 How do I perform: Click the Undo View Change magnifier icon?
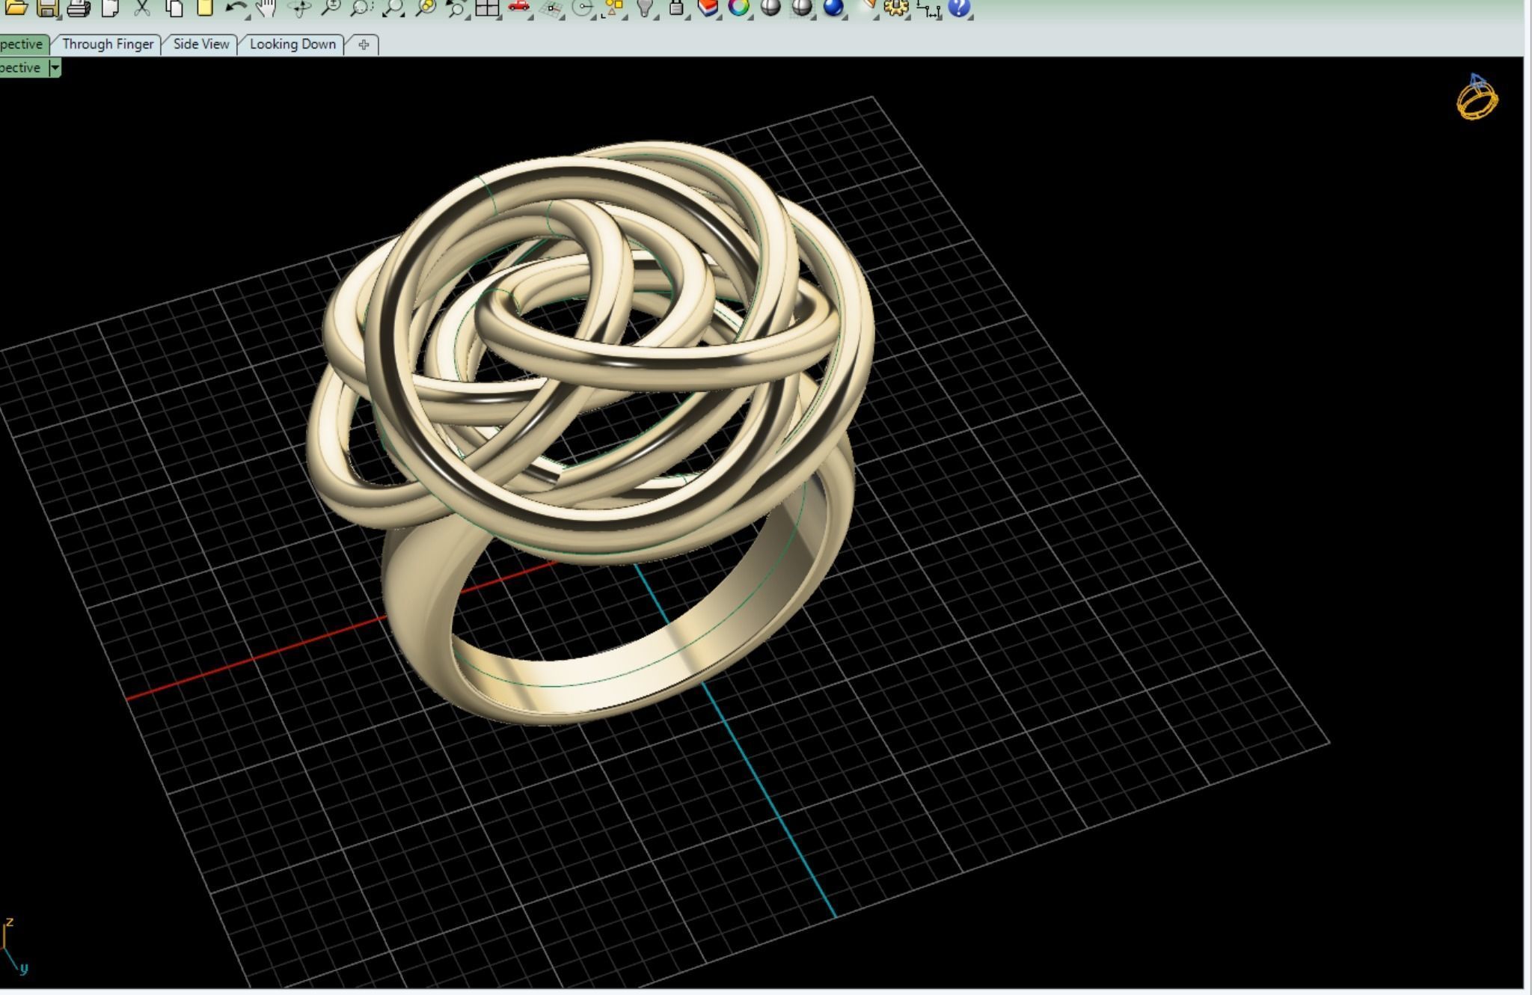(x=456, y=7)
